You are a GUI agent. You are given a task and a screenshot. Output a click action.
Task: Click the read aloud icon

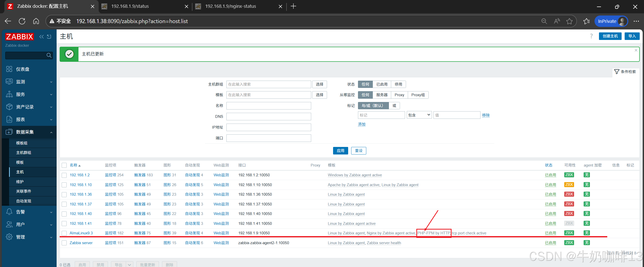(x=557, y=21)
